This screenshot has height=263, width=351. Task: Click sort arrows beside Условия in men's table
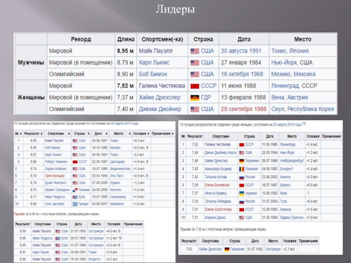[148, 134]
